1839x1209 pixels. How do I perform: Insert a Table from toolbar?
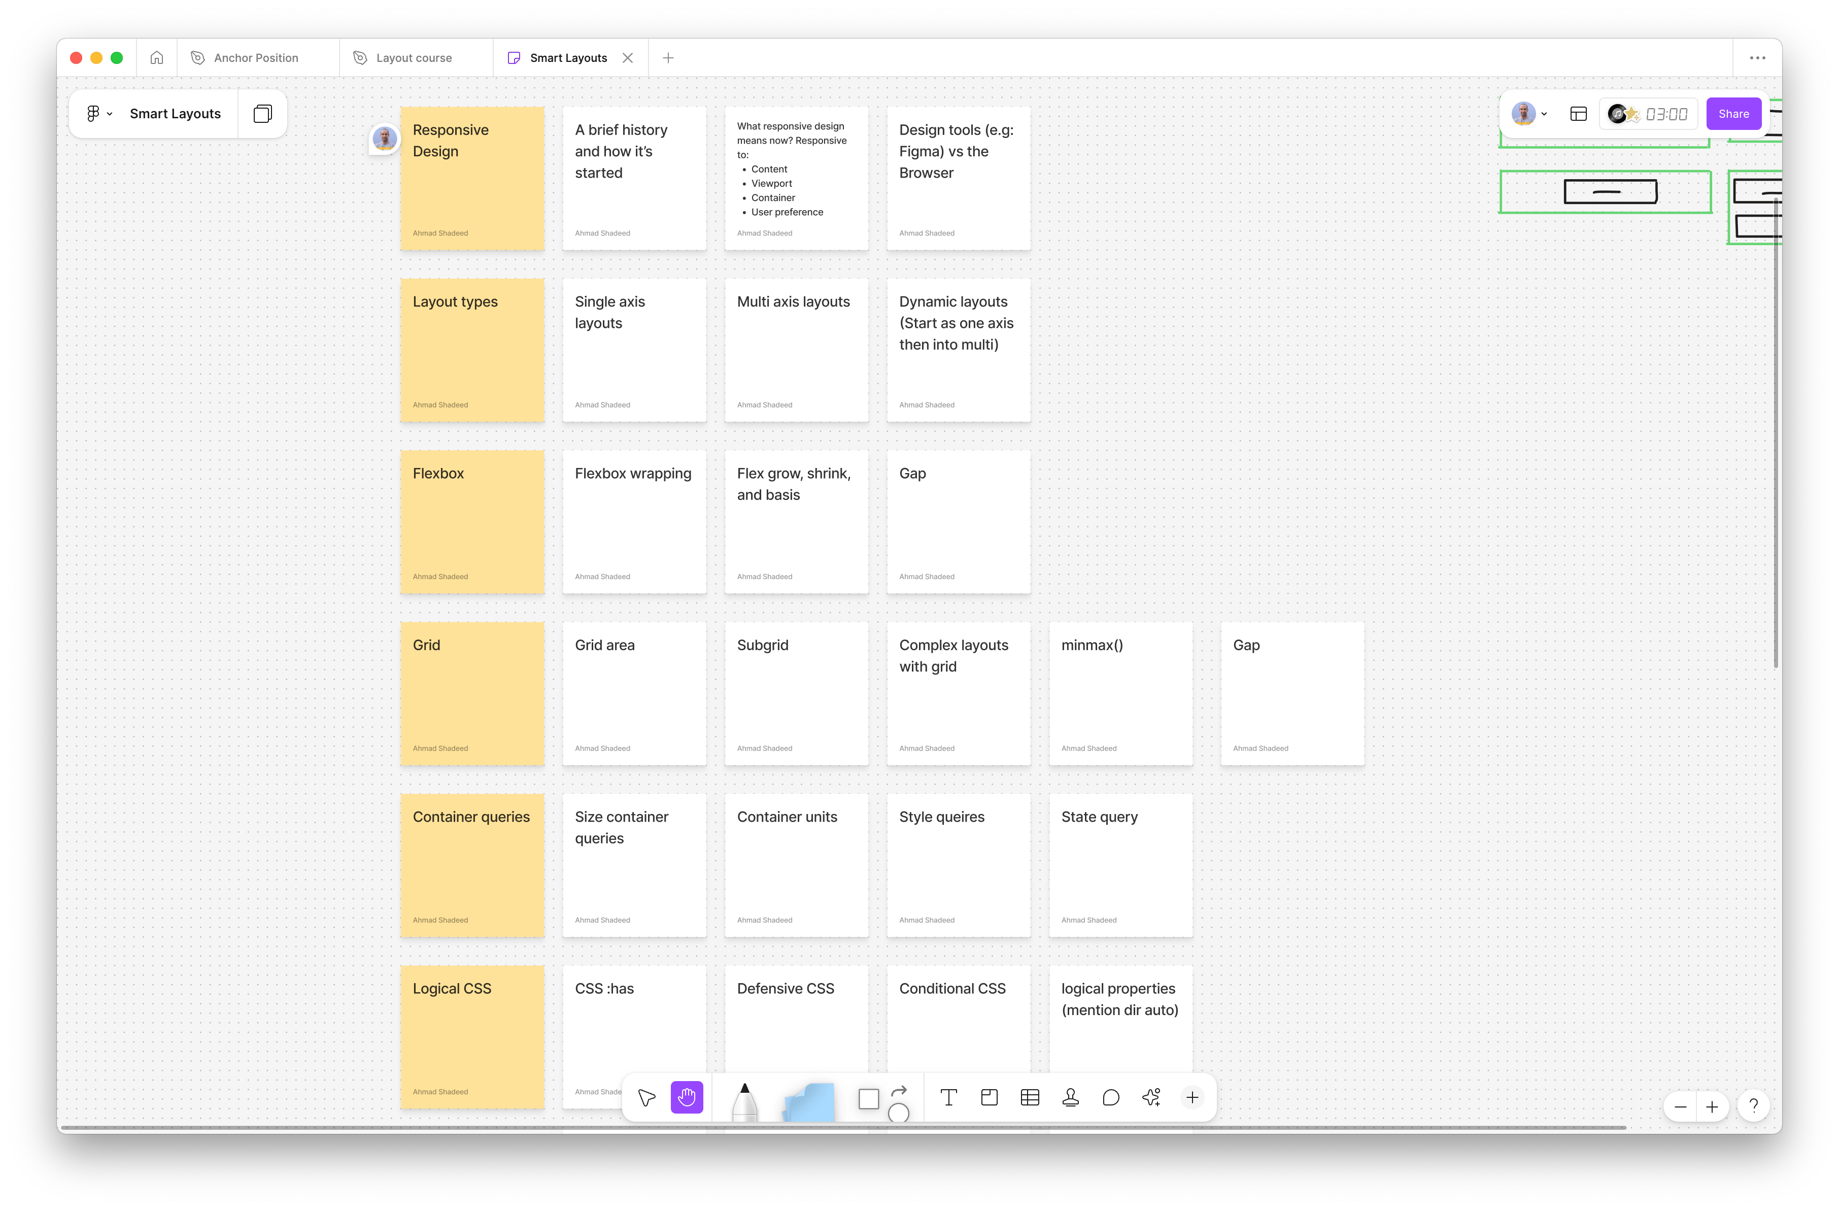click(1029, 1098)
